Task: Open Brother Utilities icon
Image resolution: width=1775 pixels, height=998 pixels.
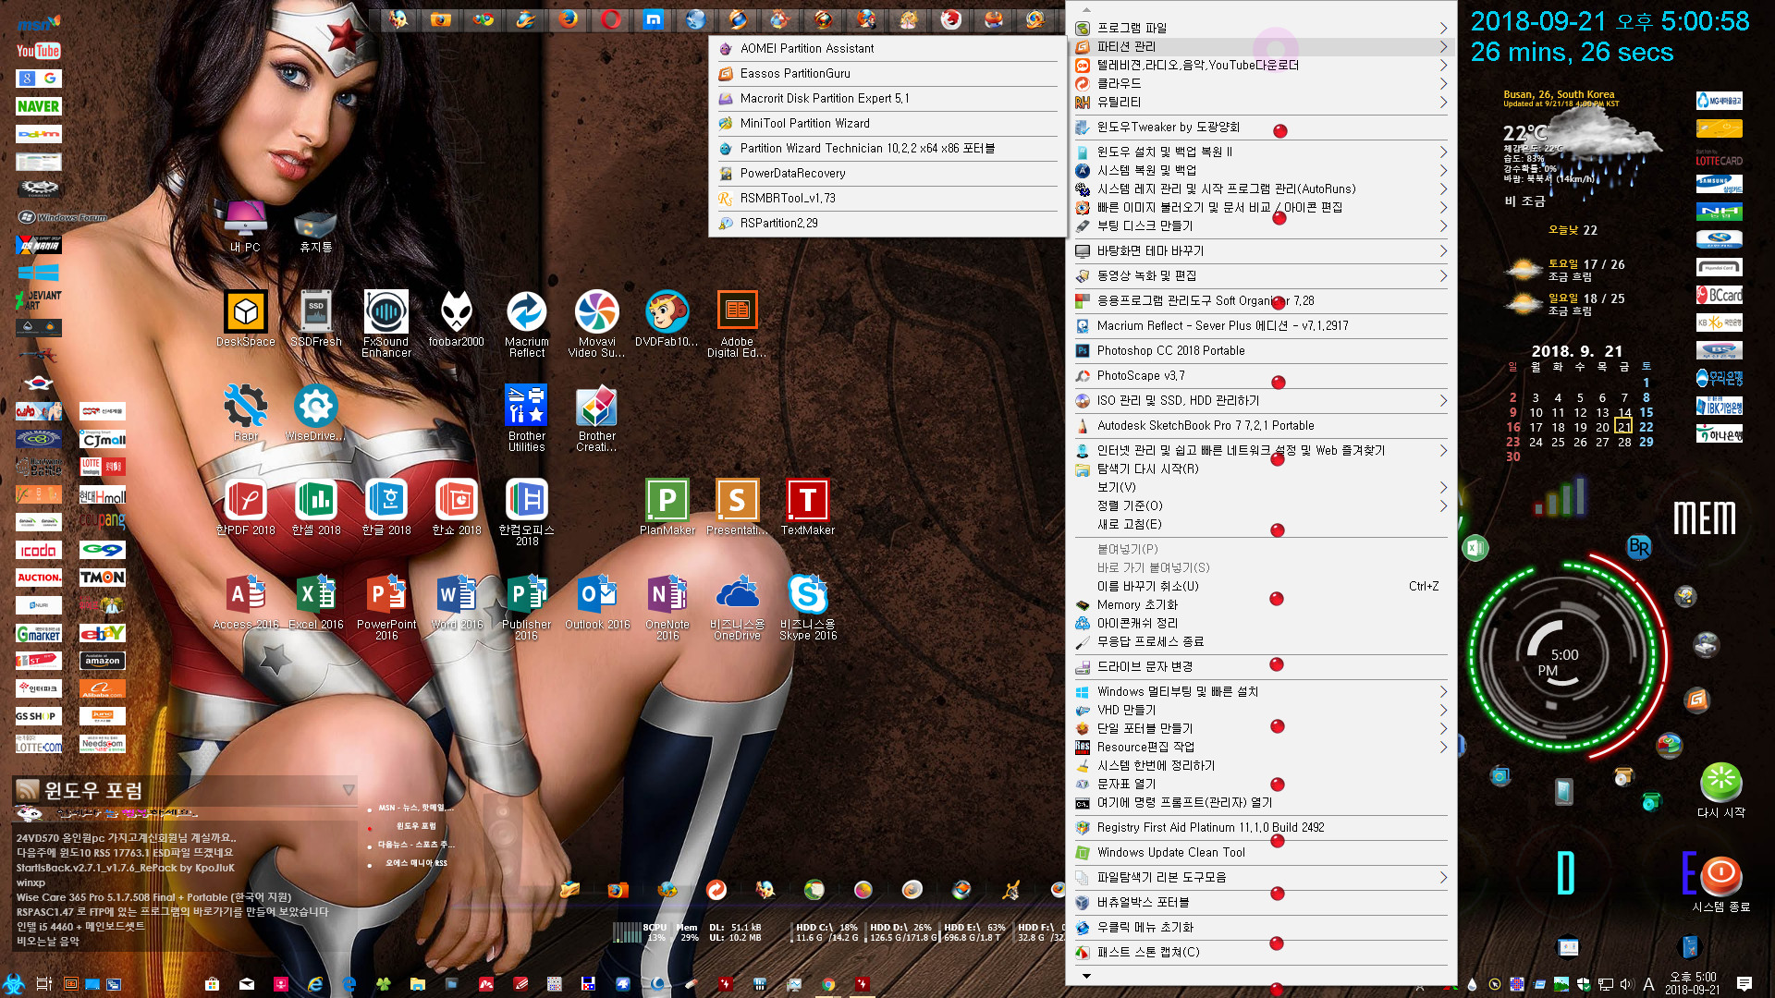Action: (527, 418)
